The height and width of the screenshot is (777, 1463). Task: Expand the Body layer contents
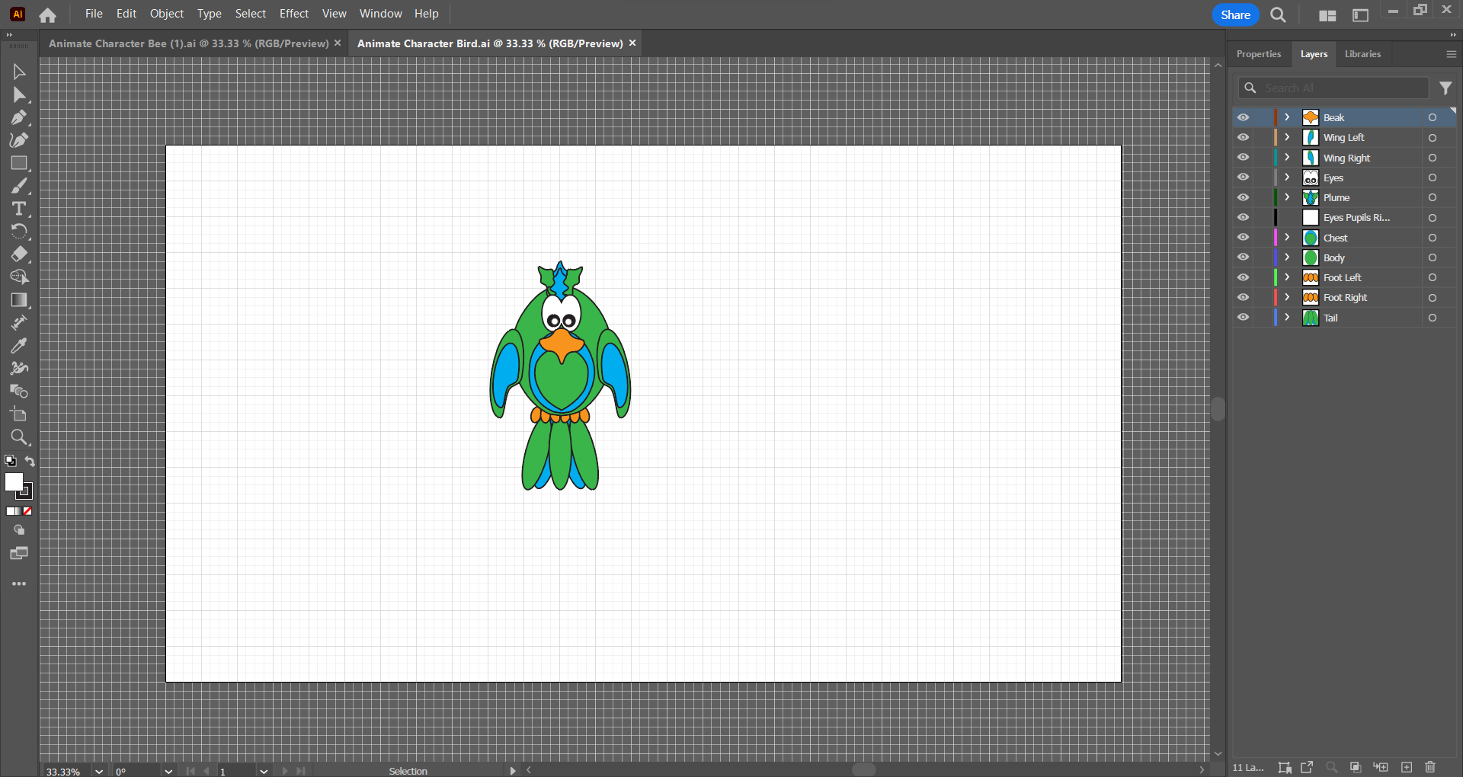tap(1287, 257)
